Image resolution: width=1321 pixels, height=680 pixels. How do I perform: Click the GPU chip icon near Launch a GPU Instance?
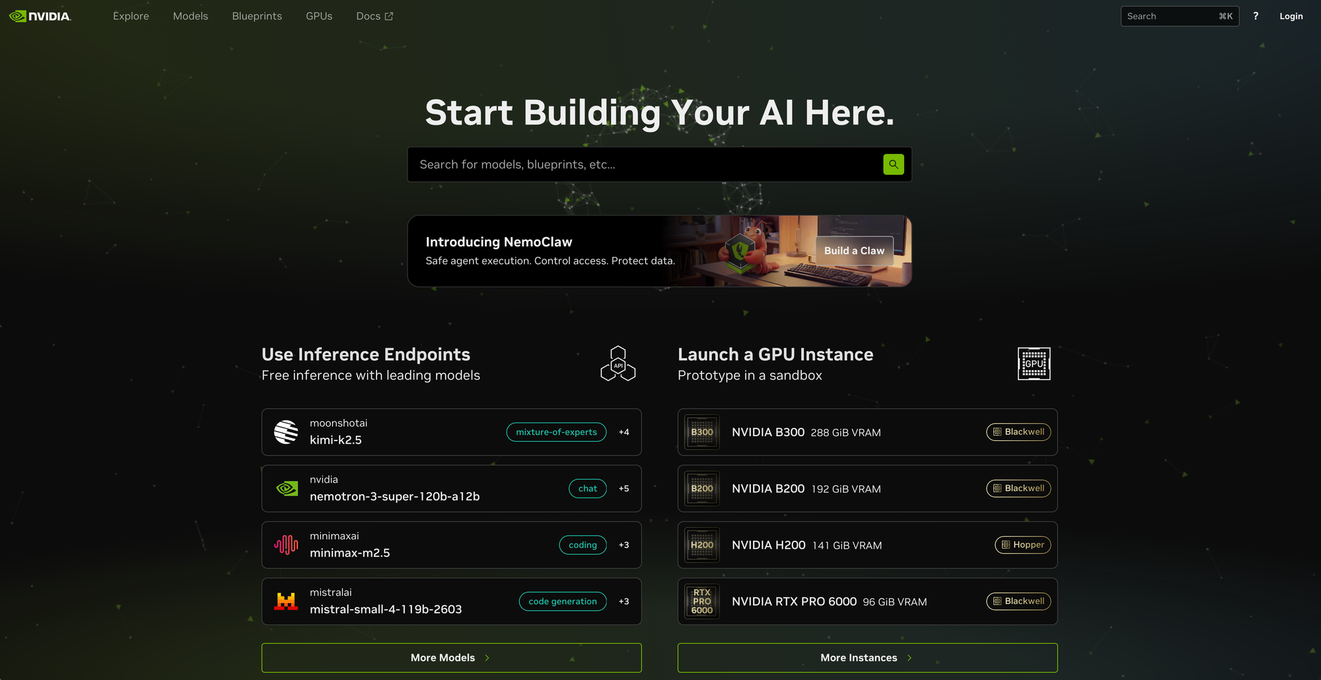(1034, 363)
